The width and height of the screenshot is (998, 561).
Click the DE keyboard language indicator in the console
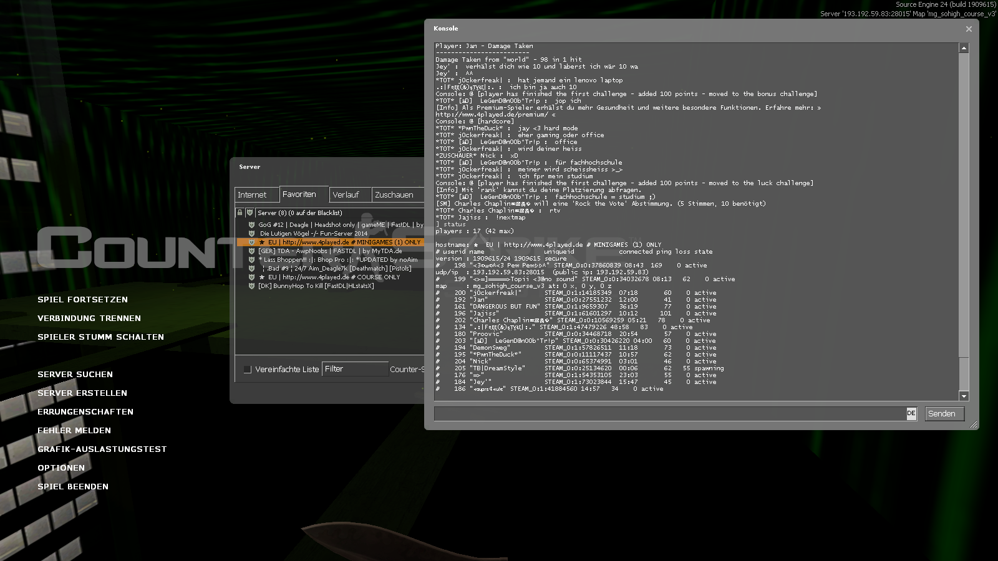pyautogui.click(x=911, y=413)
